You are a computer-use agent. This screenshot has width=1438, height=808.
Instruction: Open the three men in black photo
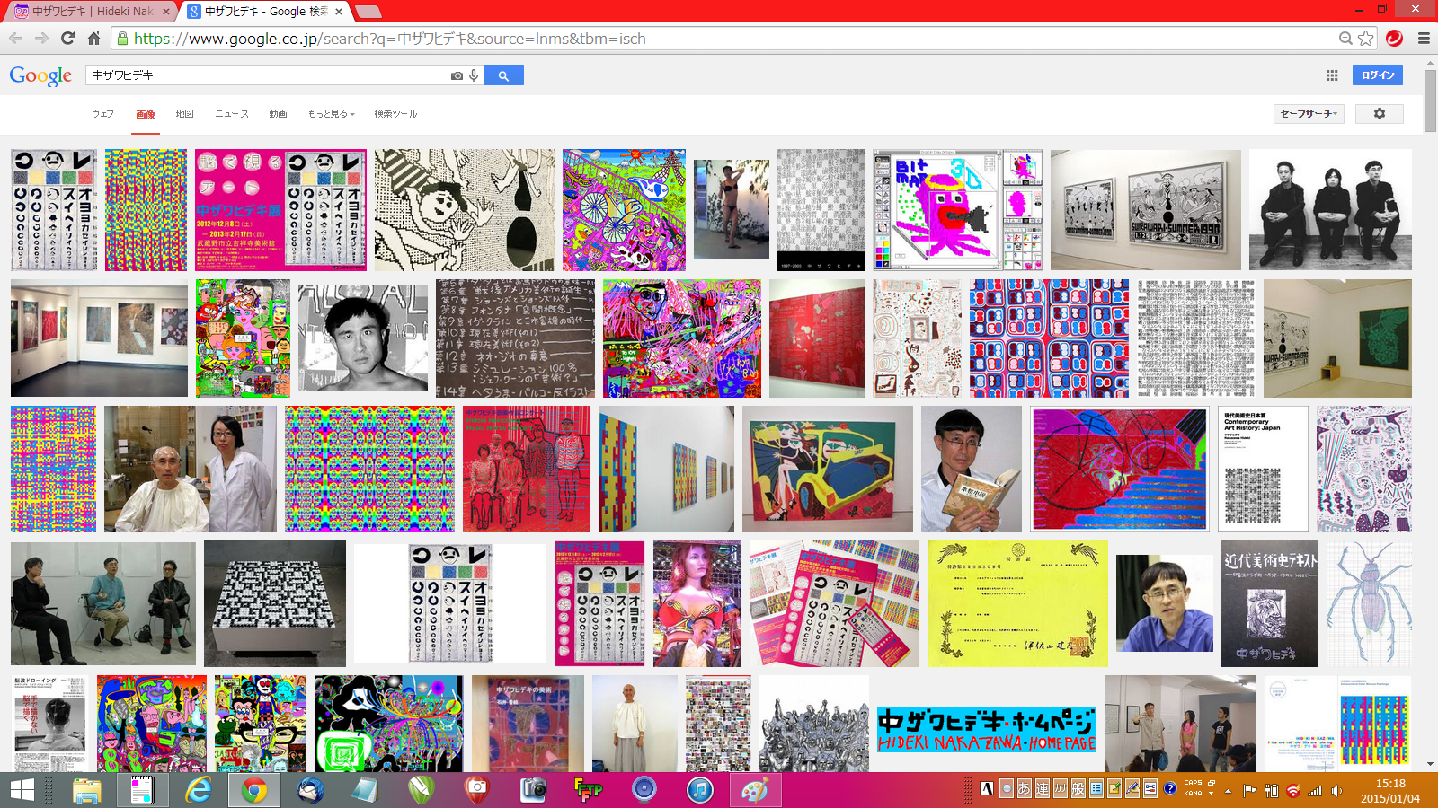(x=1330, y=210)
